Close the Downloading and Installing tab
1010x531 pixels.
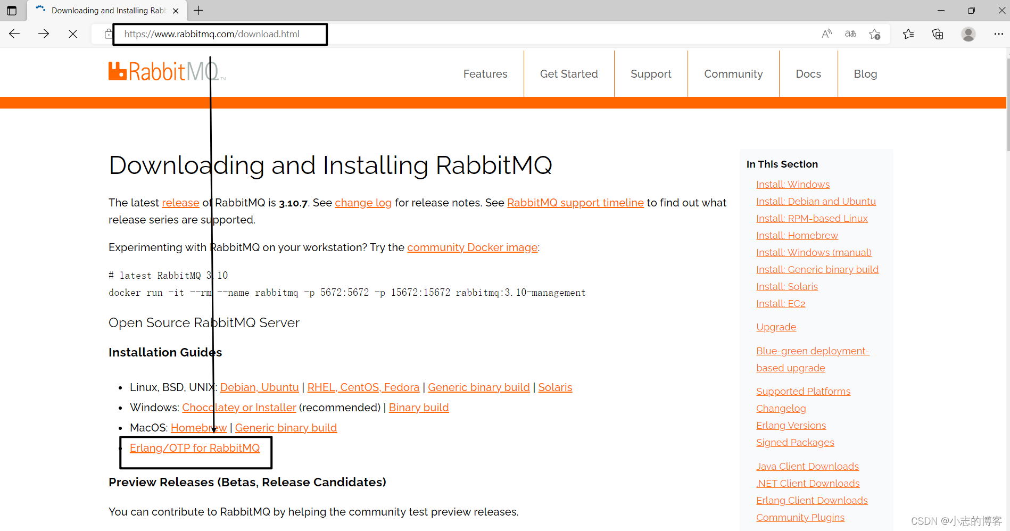176,11
